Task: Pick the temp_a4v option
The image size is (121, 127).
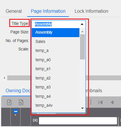Action: click(x=55, y=105)
